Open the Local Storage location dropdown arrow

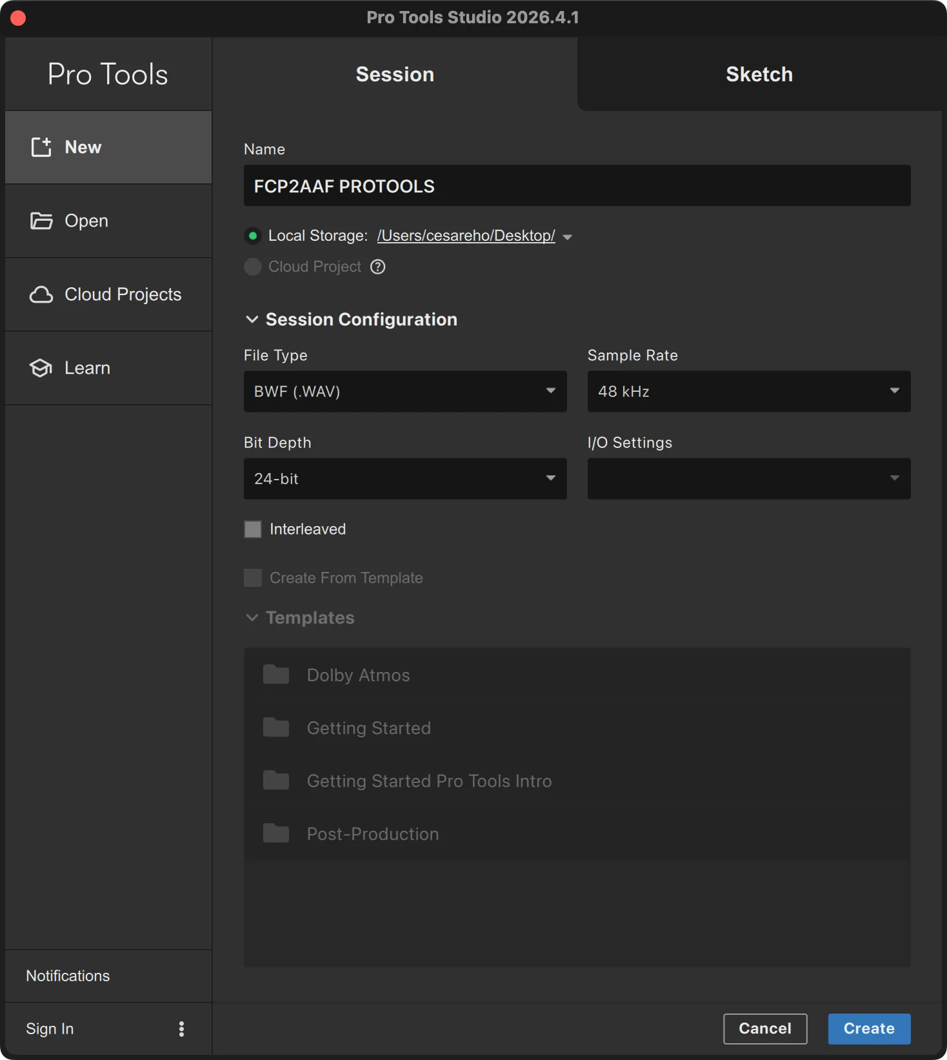[568, 237]
